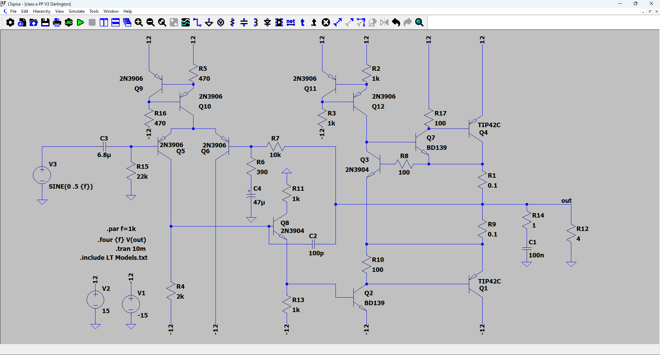The image size is (660, 355).
Task: Click the R7 10k resistor value
Action: 275,155
